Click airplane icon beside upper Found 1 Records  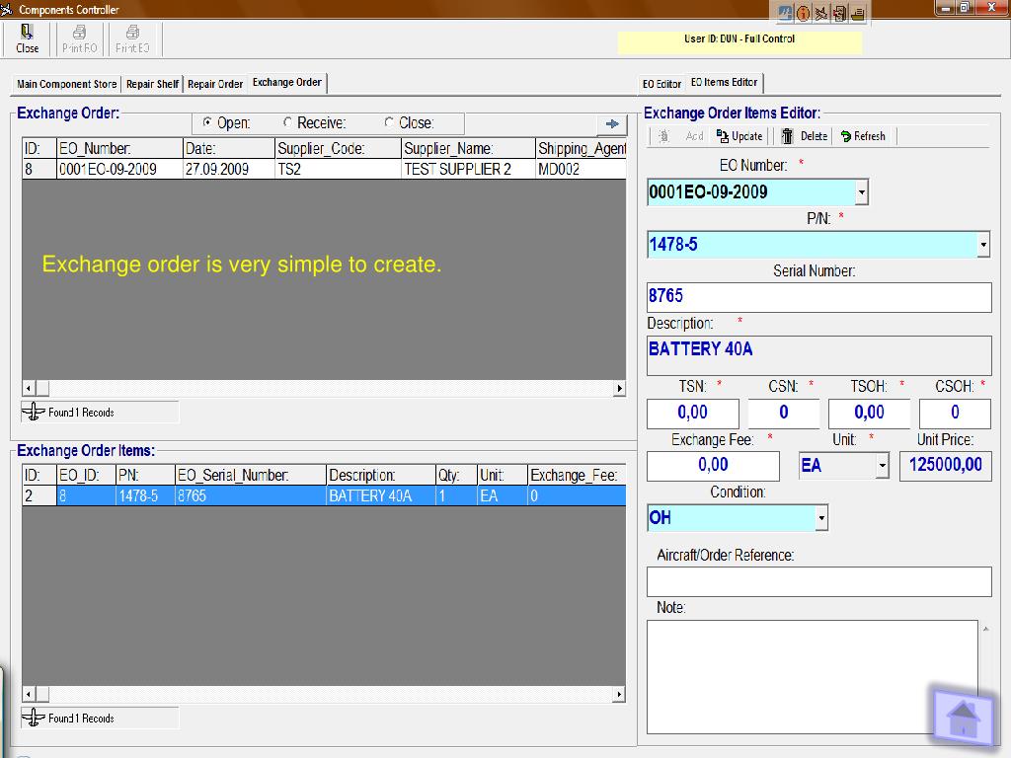(33, 412)
